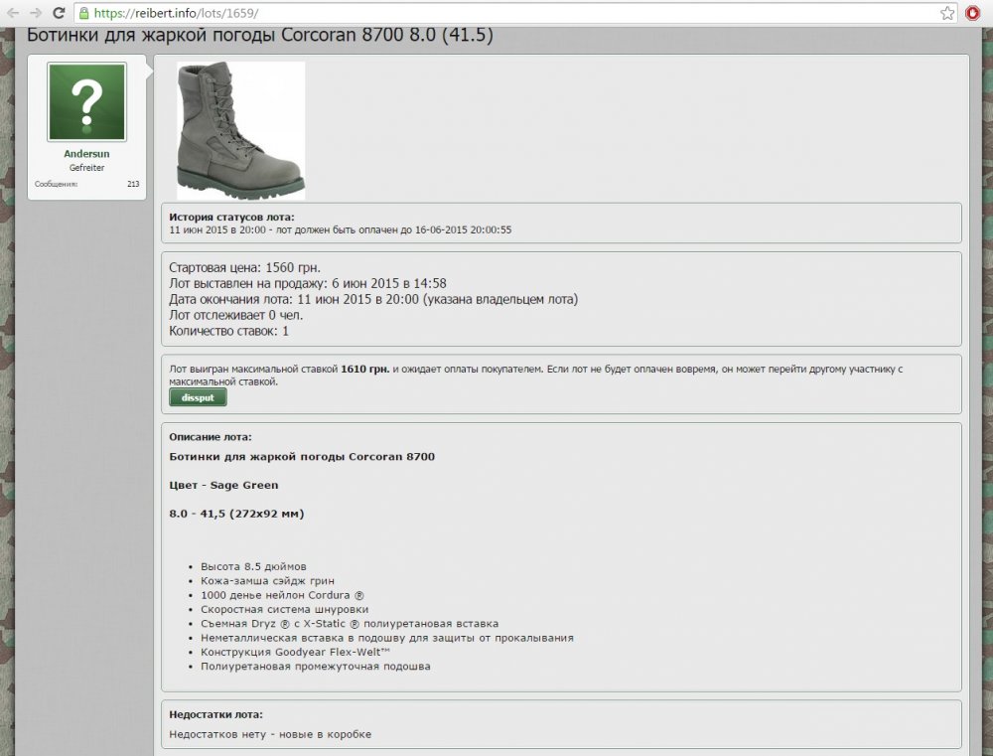Click the message count 213 in user card
Screen dimensions: 993x756
[x=133, y=184]
